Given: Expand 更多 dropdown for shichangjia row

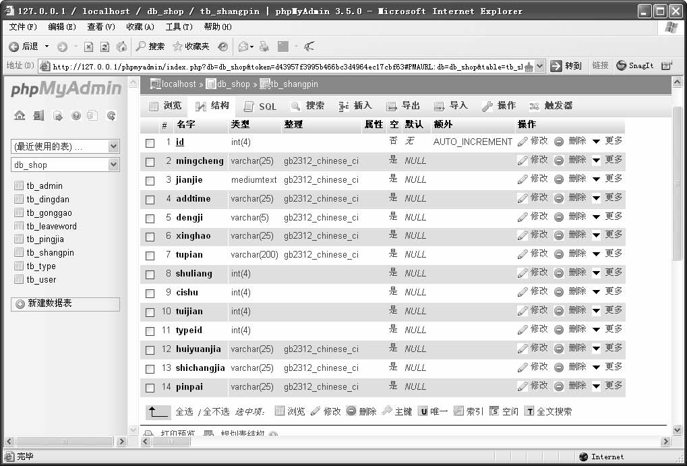Looking at the screenshot, I should coord(607,366).
